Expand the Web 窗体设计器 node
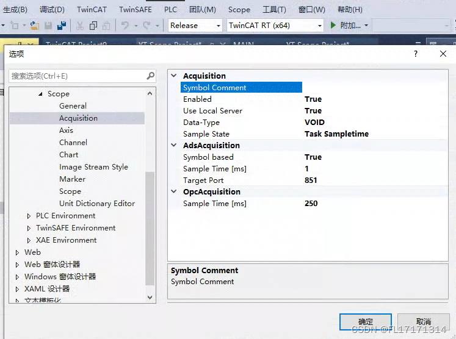Viewport: 456px width, 339px height. [x=17, y=265]
